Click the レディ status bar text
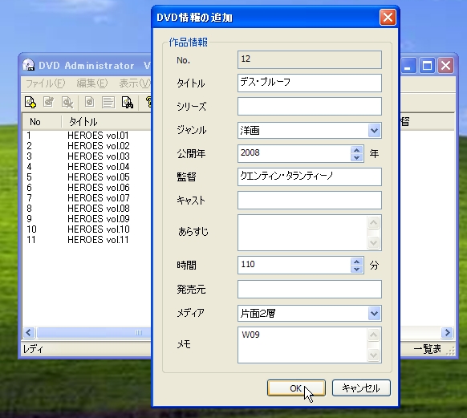 point(33,349)
